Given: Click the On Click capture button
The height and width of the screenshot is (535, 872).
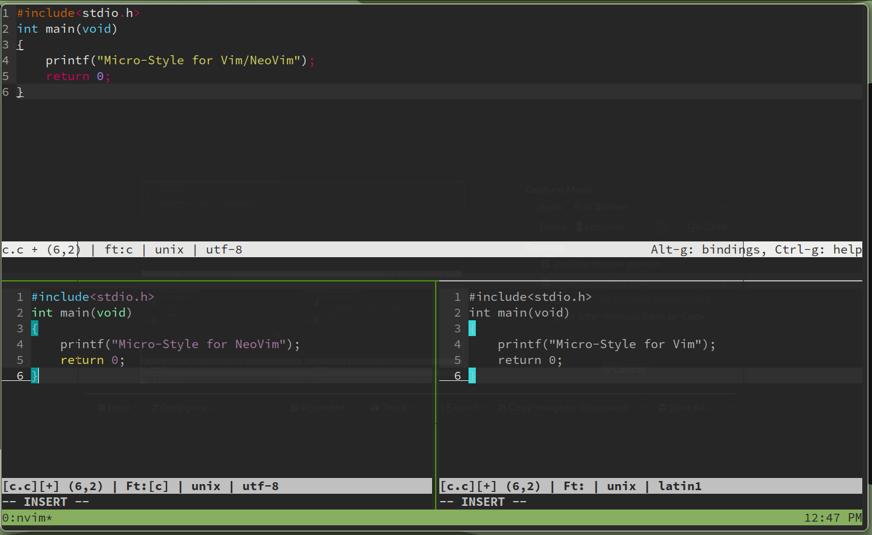Looking at the screenshot, I should [707, 226].
